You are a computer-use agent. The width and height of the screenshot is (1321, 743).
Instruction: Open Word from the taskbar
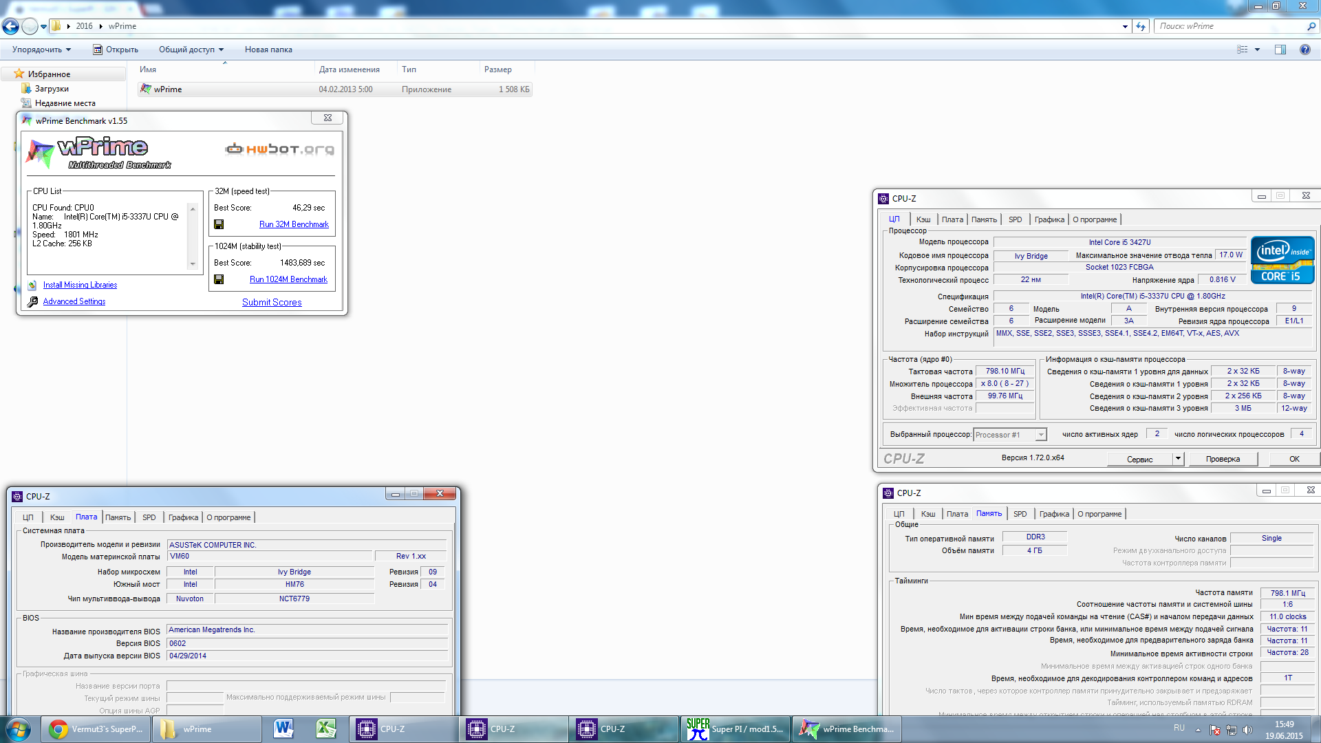[283, 729]
